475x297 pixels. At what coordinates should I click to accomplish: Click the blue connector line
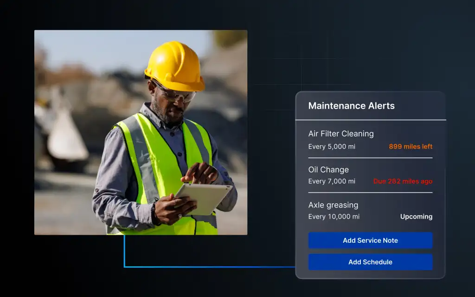click(209, 266)
